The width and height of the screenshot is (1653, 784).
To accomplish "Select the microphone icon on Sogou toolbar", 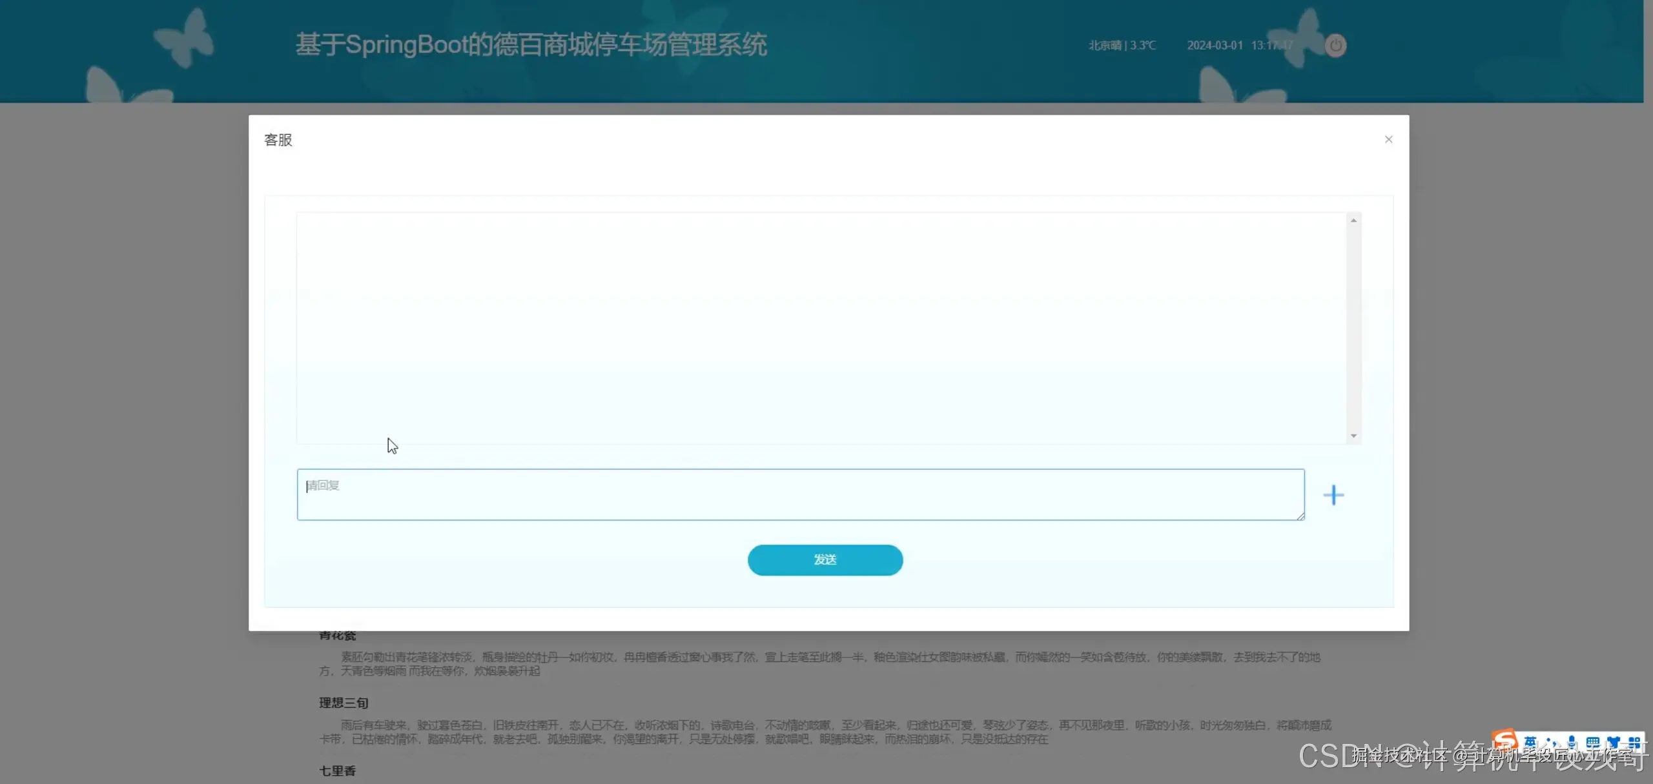I will [x=1571, y=740].
